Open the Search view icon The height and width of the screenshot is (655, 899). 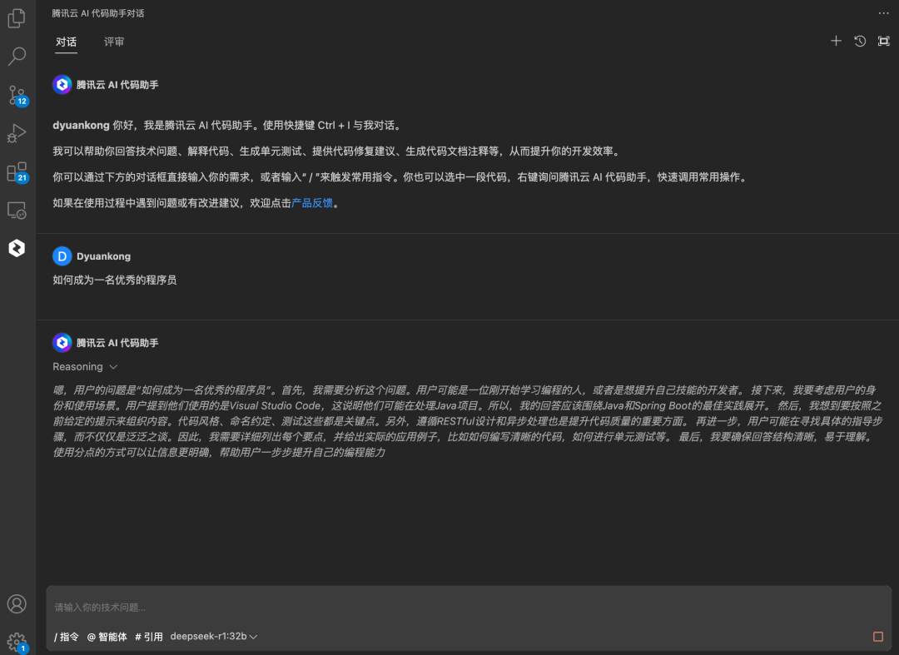click(17, 56)
